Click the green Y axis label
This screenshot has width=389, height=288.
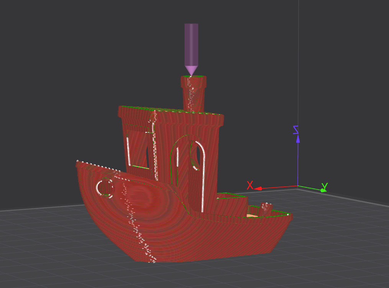tap(325, 187)
